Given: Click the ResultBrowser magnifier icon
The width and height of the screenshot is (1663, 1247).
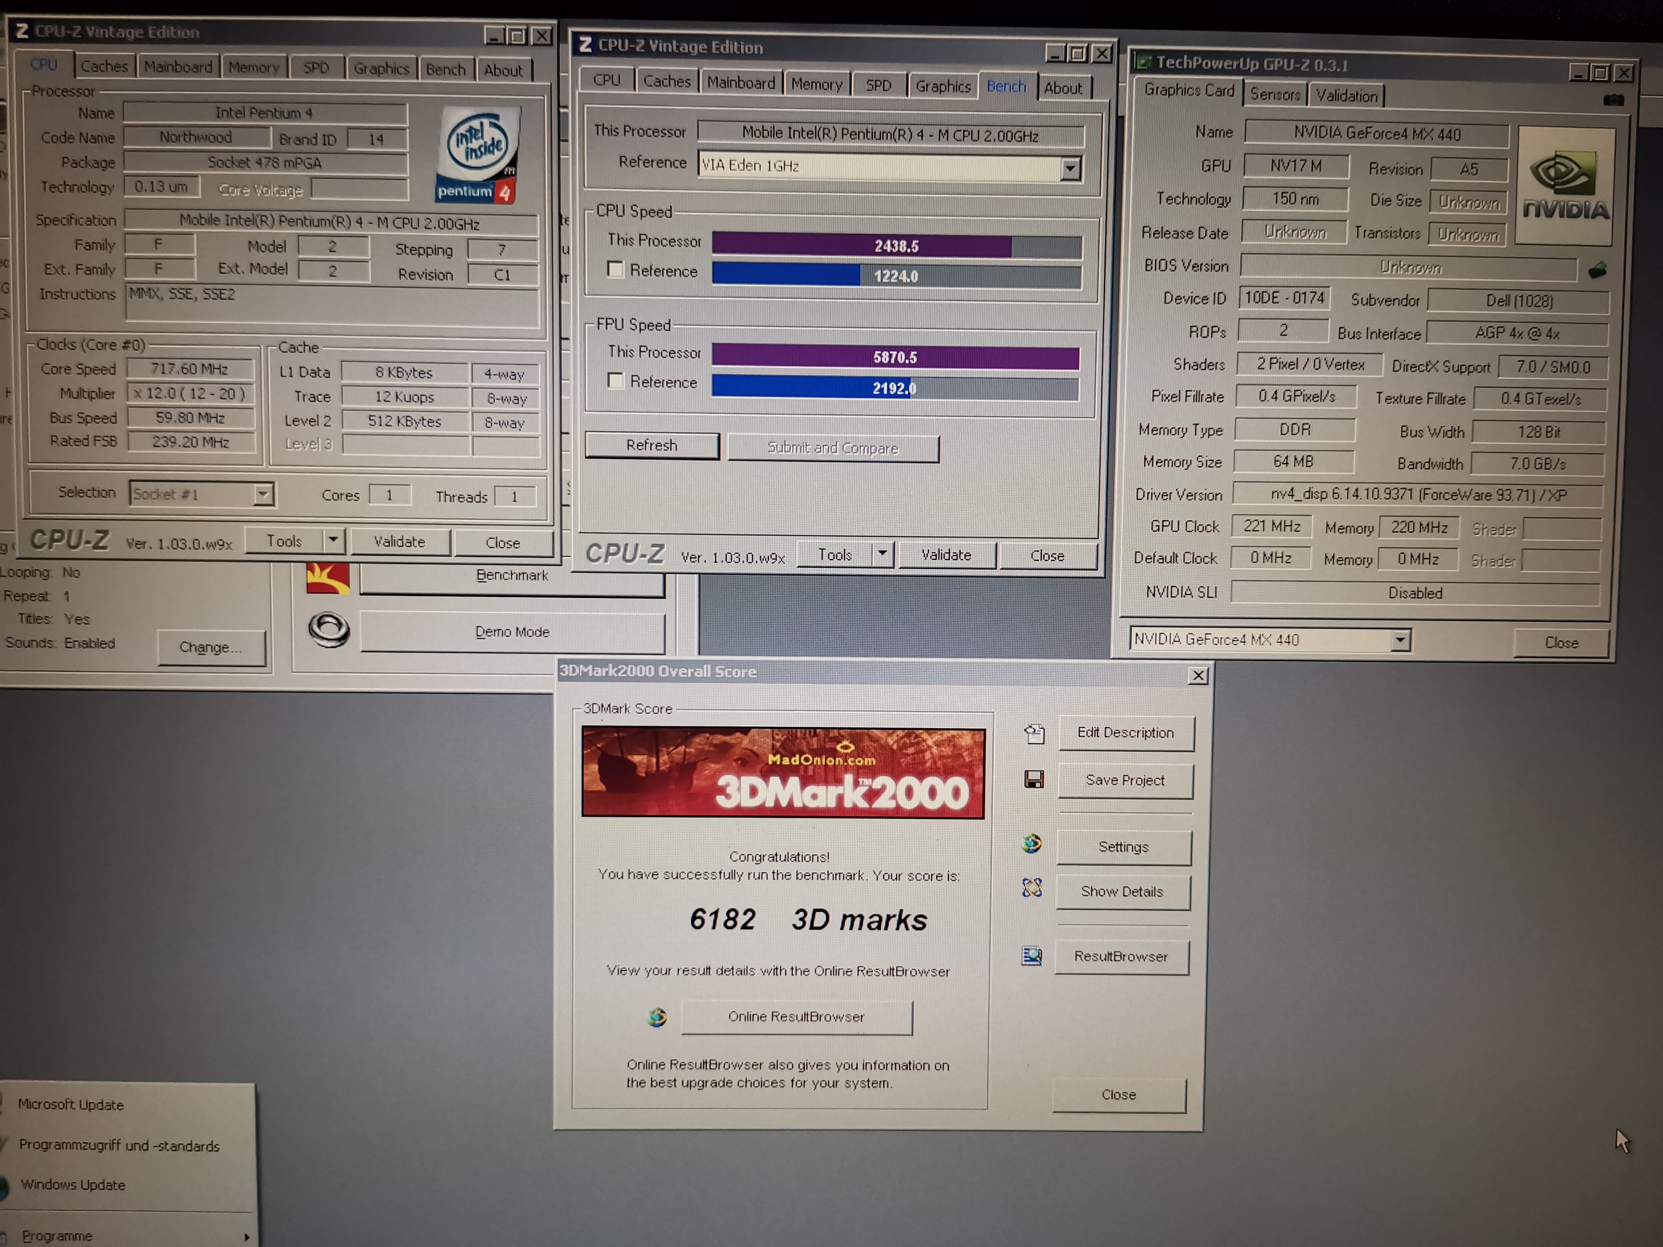Looking at the screenshot, I should [1032, 955].
